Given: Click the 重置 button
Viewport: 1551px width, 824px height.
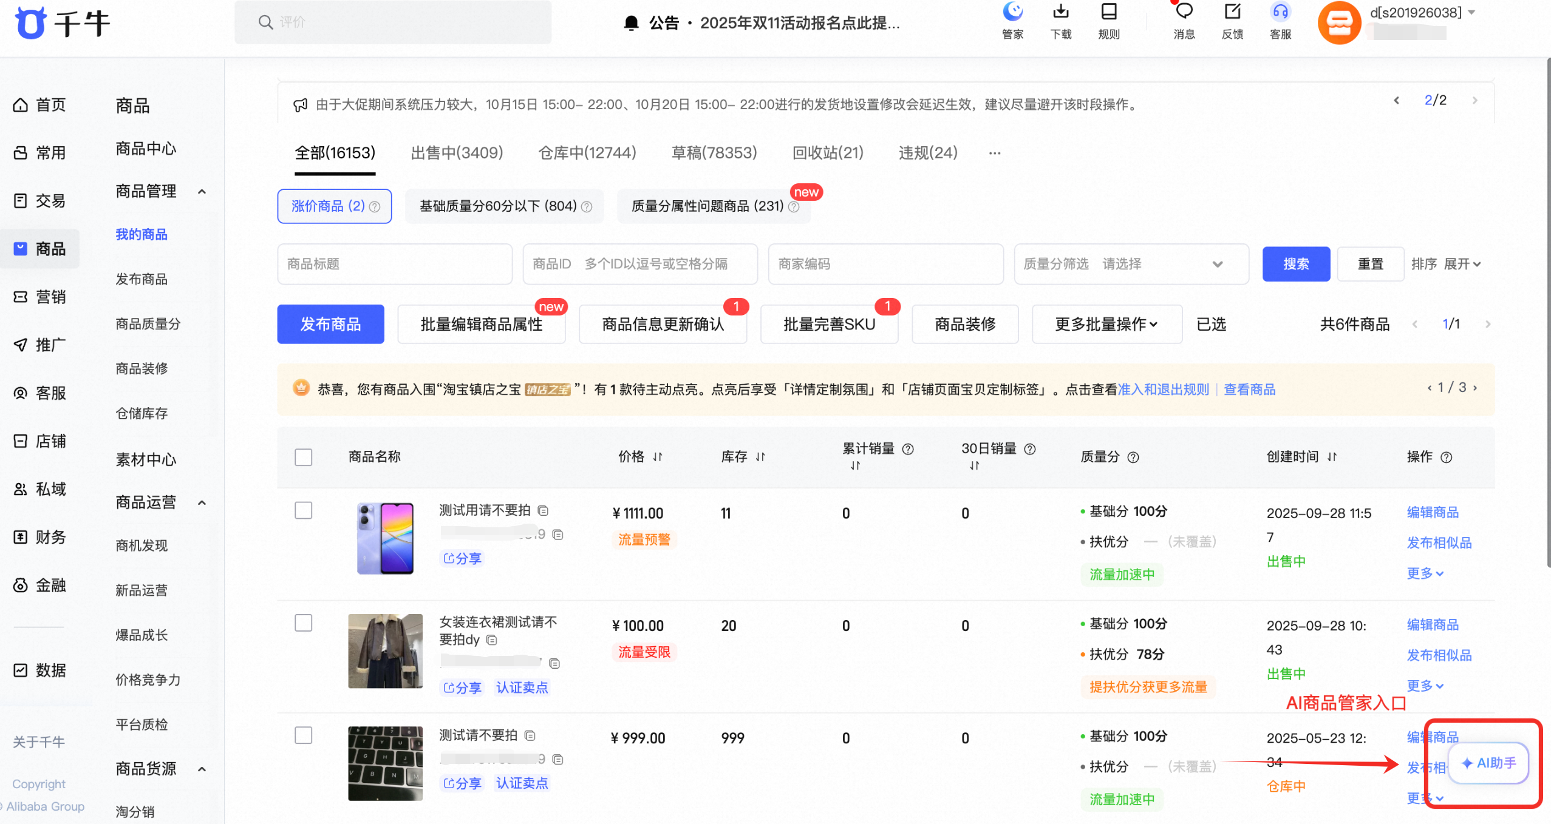Looking at the screenshot, I should coord(1370,264).
